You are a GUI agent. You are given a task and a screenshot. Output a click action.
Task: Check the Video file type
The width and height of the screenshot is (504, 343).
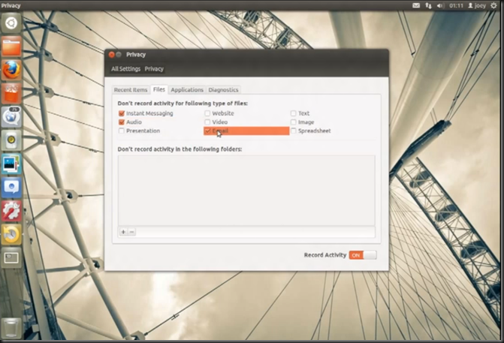207,122
